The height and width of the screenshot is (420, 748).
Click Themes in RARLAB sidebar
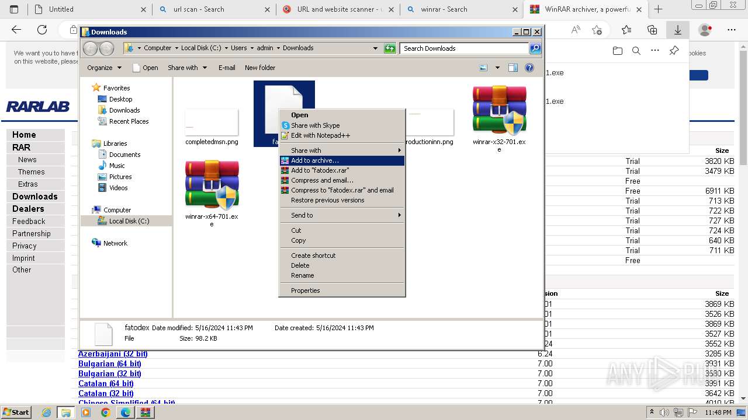click(31, 172)
